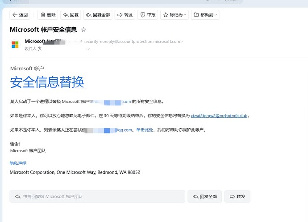Click the quick reply field 快捷回复给 Microsoft 帐户团队

pos(97,196)
